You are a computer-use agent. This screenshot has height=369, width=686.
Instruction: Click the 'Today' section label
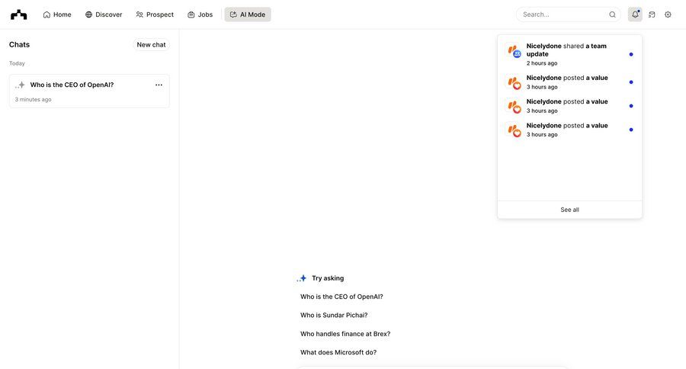(17, 63)
